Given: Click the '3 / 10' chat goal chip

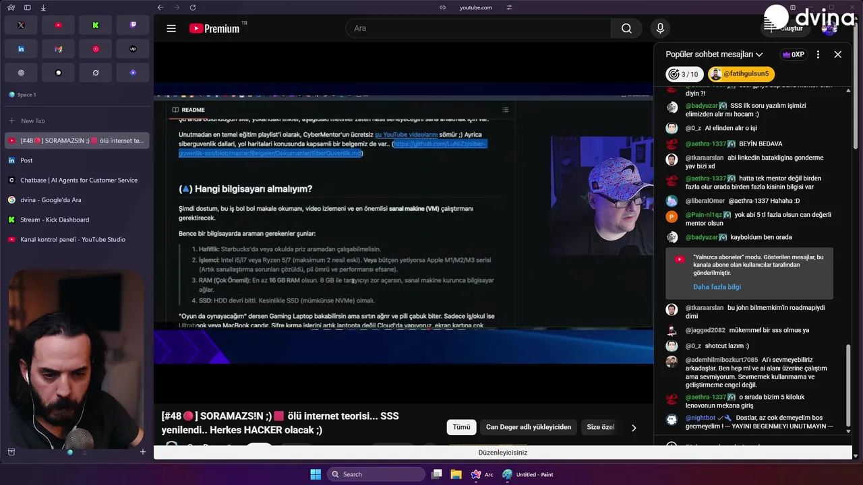Looking at the screenshot, I should pyautogui.click(x=684, y=74).
